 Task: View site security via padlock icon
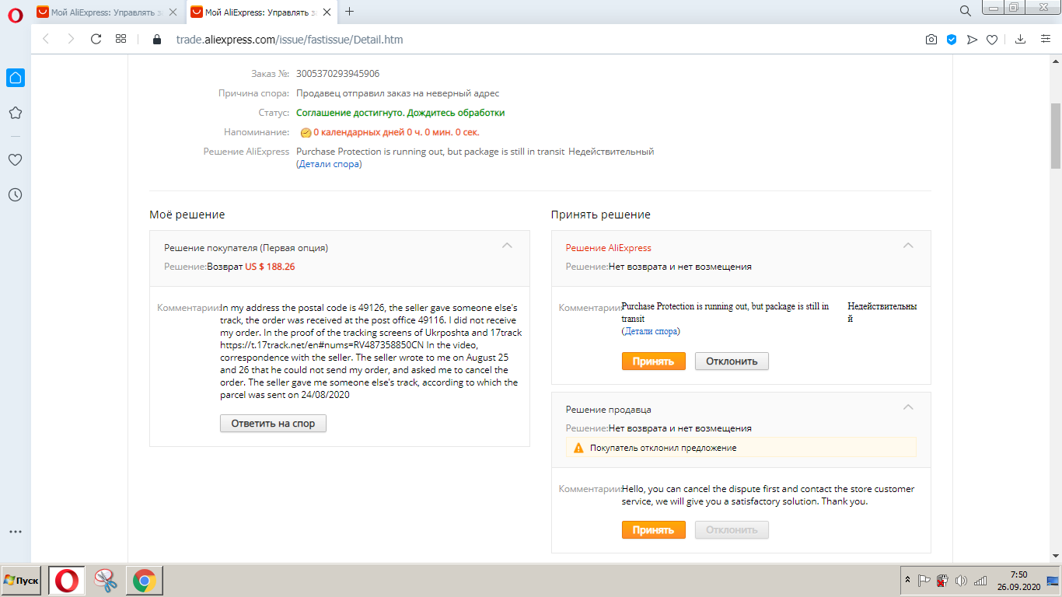[x=156, y=40]
